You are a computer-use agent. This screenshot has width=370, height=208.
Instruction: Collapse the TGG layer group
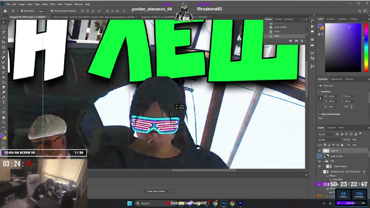click(323, 161)
